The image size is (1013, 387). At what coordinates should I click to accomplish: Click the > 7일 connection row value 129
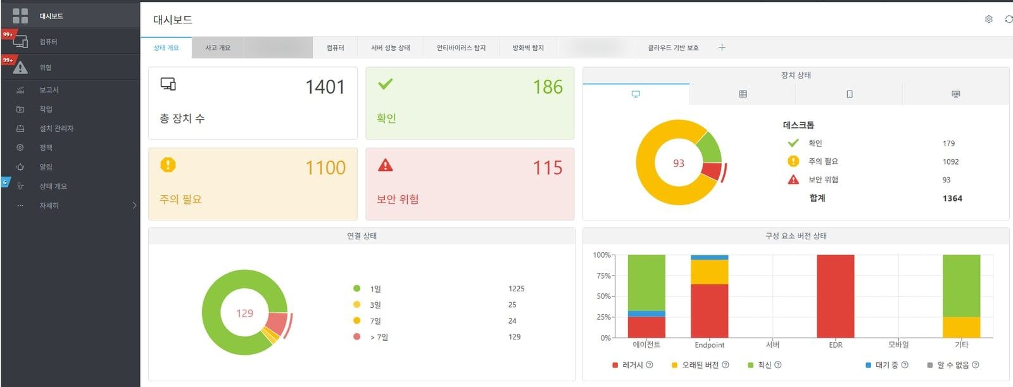514,337
